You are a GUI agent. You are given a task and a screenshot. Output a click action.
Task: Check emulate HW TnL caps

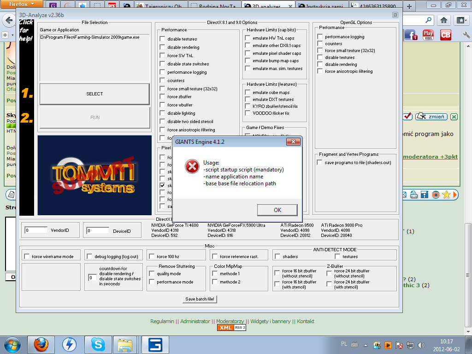tap(248, 38)
